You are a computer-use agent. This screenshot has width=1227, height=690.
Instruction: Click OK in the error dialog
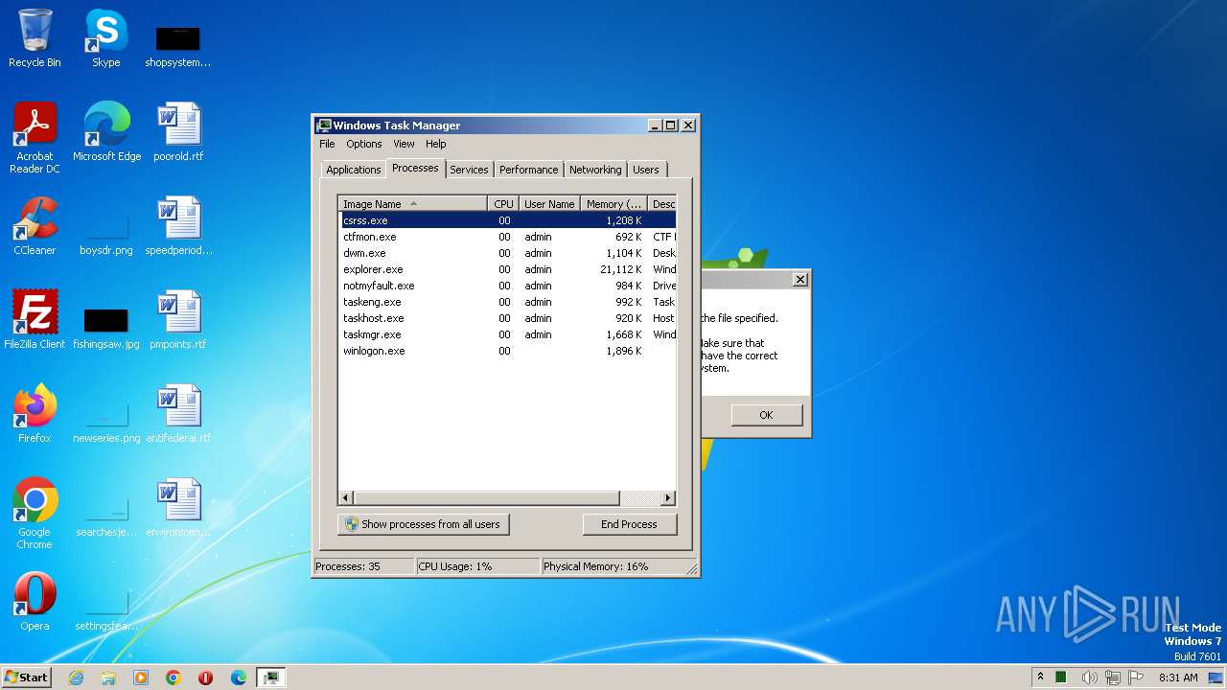point(766,415)
